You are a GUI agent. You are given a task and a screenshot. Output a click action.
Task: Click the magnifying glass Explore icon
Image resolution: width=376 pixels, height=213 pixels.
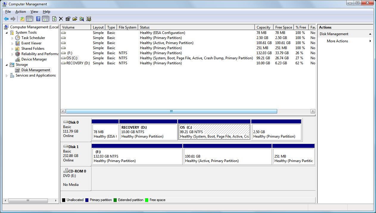(82, 19)
